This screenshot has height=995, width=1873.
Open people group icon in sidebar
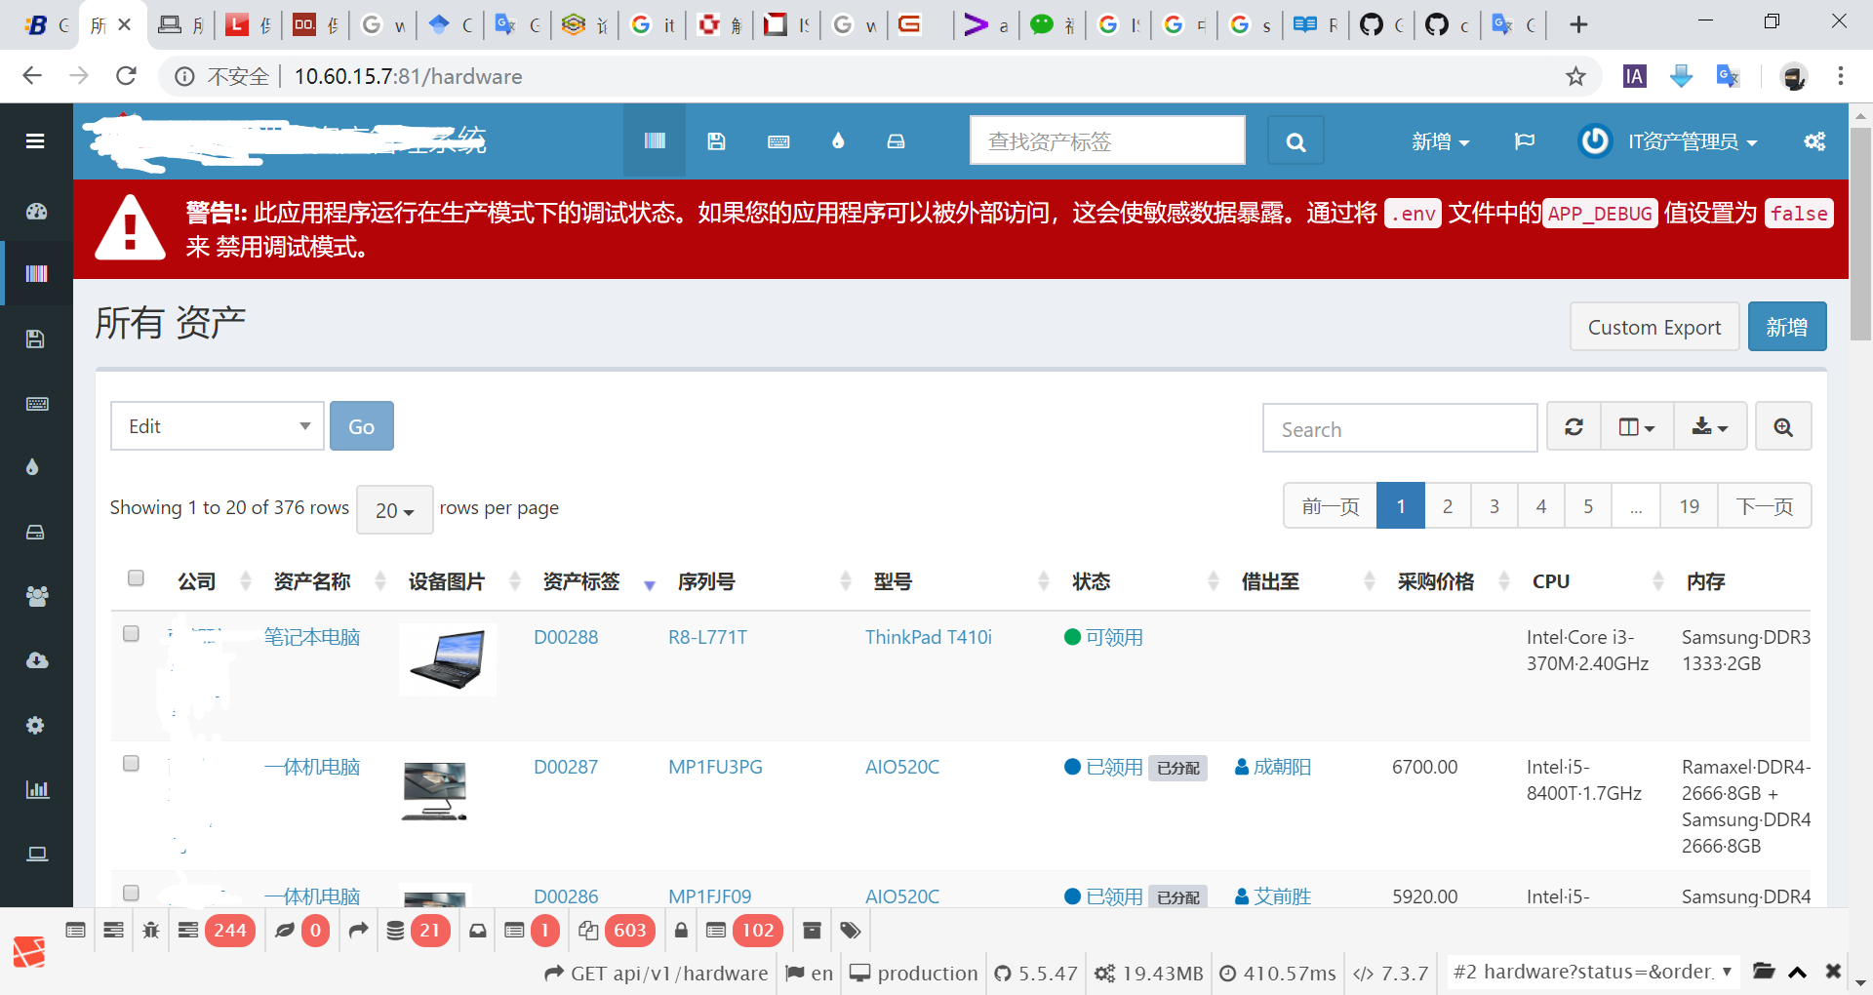coord(36,596)
